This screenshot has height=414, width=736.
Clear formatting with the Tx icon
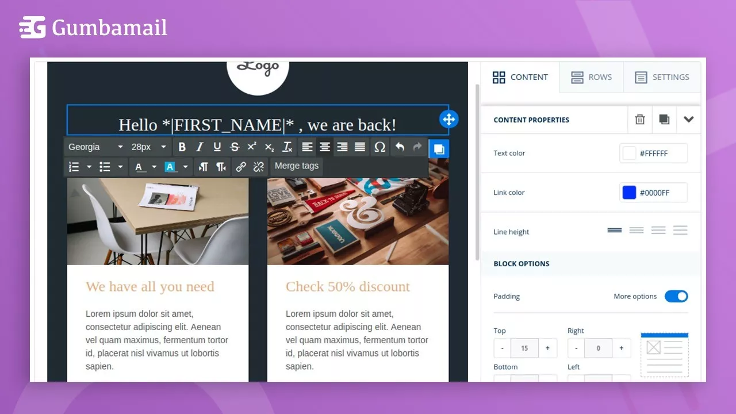point(287,147)
